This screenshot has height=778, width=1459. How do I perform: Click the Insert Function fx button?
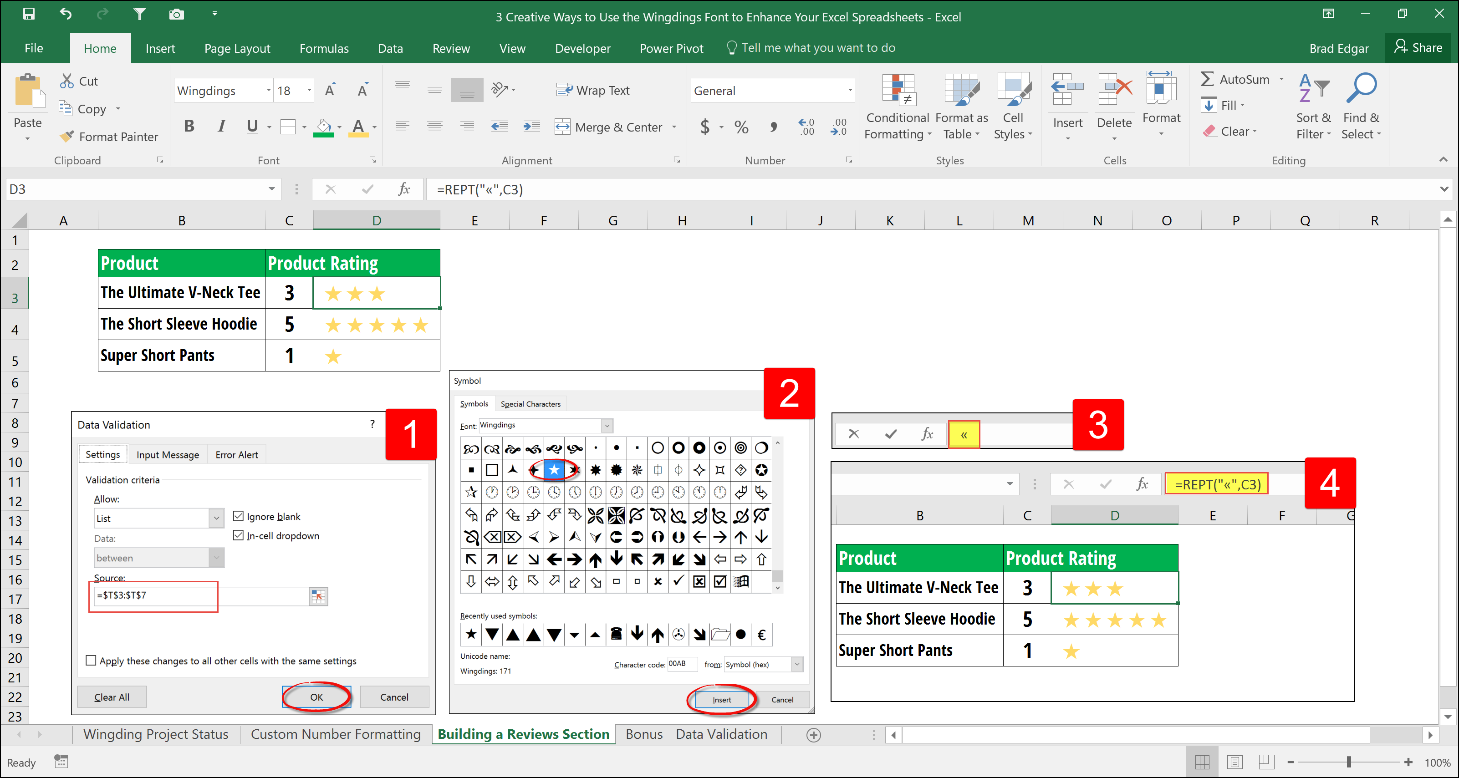pyautogui.click(x=404, y=189)
